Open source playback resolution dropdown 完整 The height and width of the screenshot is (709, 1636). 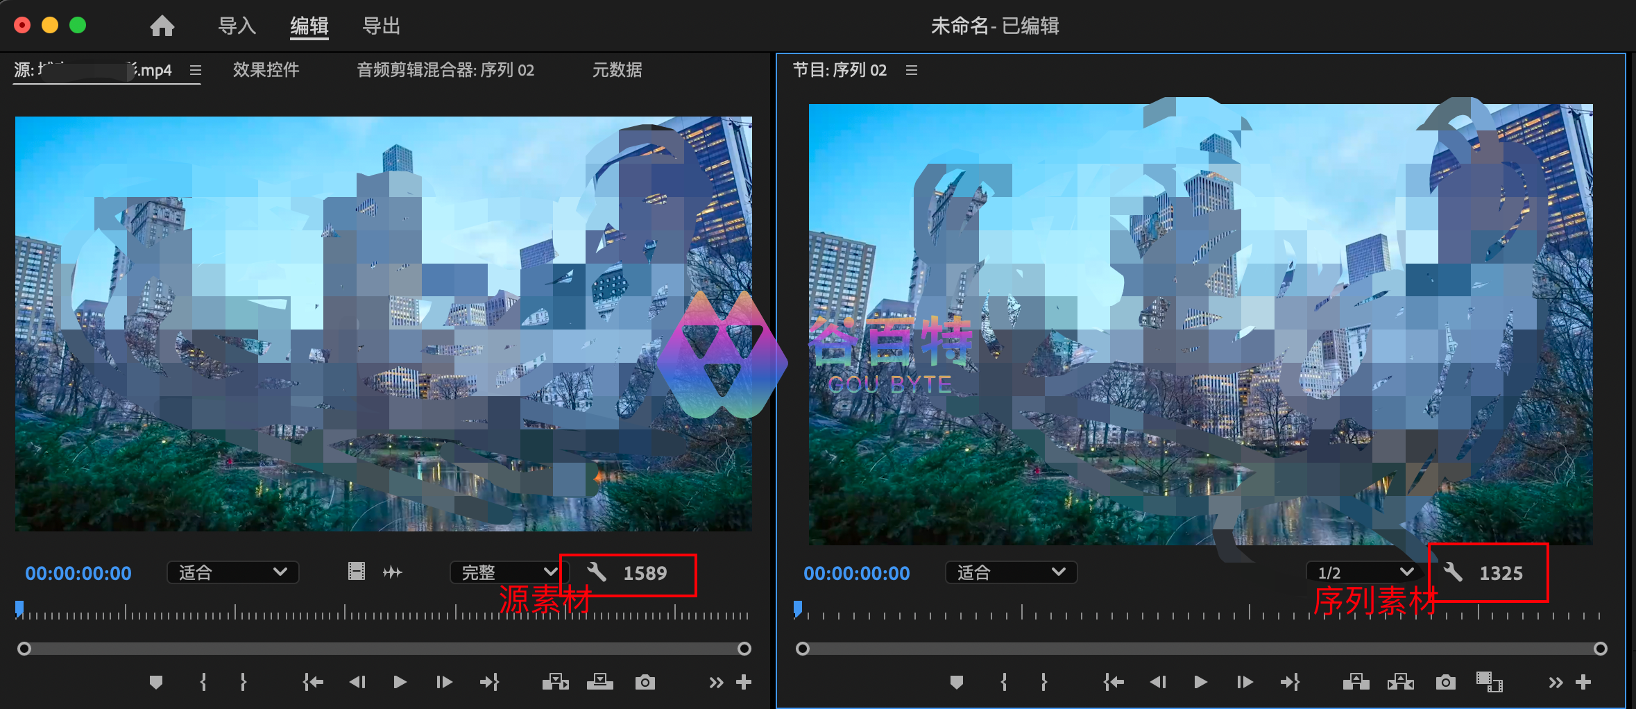click(509, 572)
